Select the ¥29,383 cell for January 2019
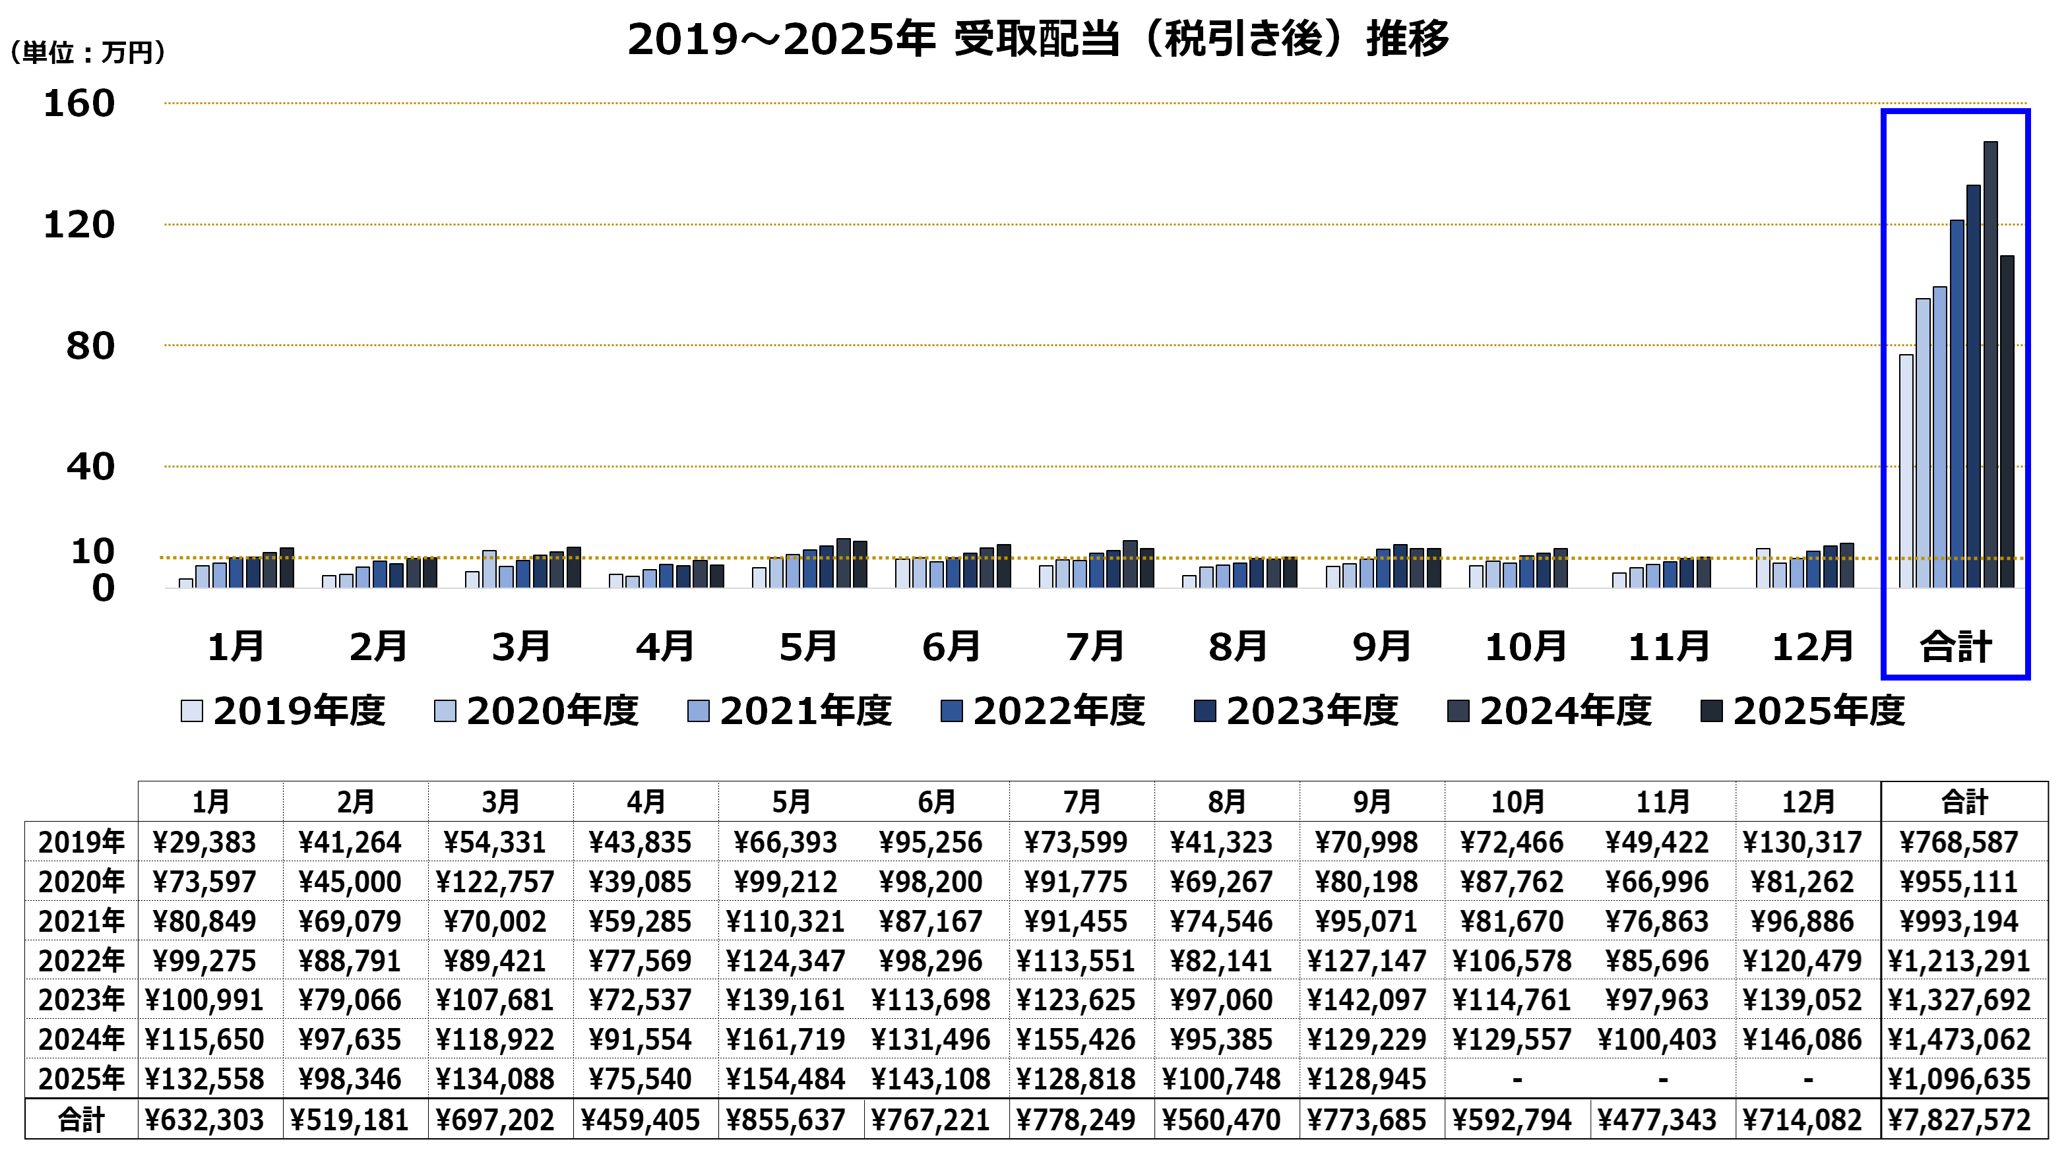Viewport: 2068px width, 1156px height. point(204,842)
